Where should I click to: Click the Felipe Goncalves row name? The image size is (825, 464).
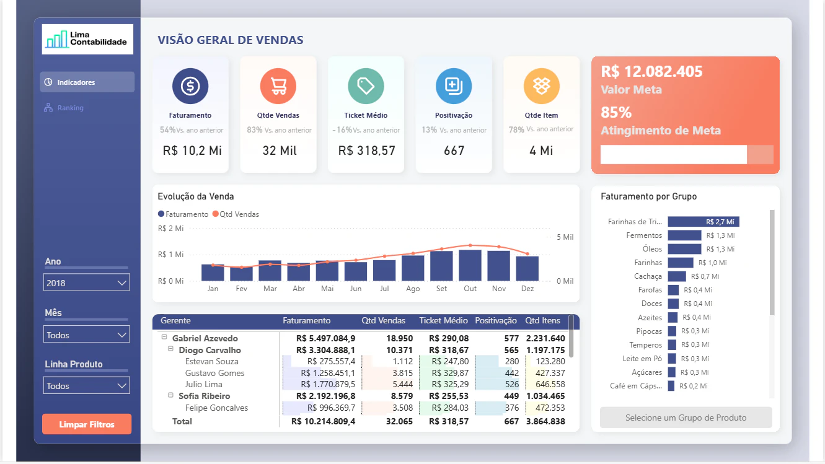point(216,408)
